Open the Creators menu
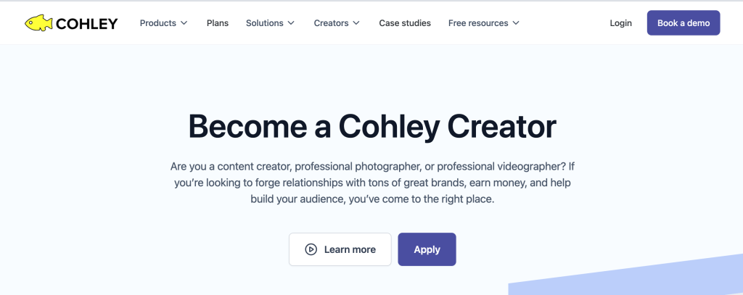The image size is (743, 295). click(x=331, y=23)
